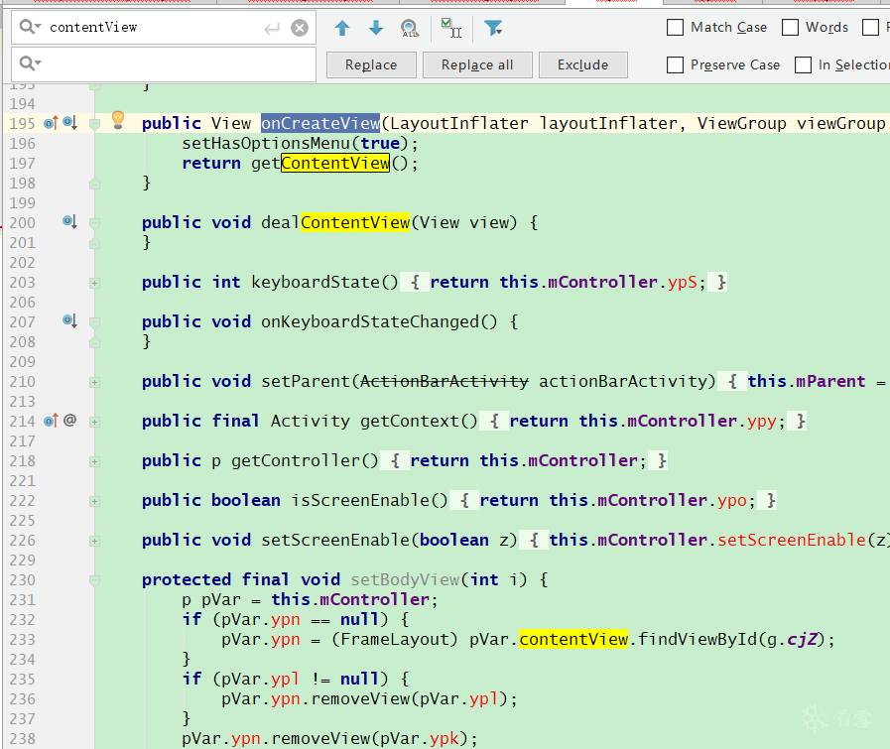890x749 pixels.
Task: Click the struck-through ActionBarActivity type
Action: pos(445,381)
